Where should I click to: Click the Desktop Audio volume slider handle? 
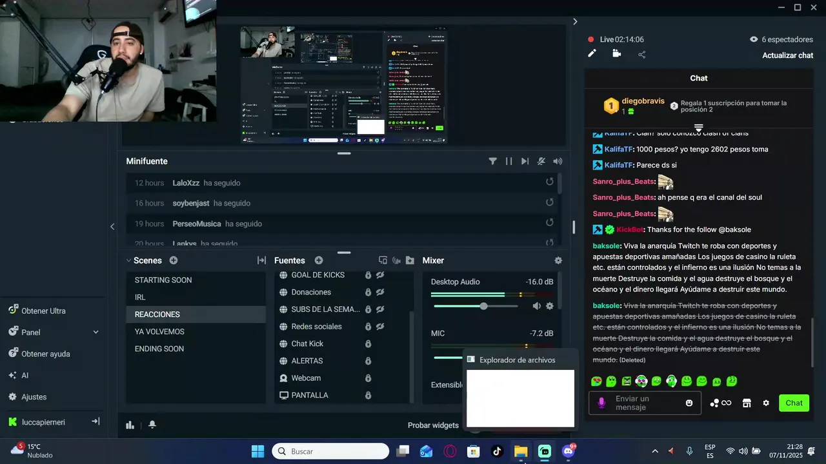[x=483, y=306]
